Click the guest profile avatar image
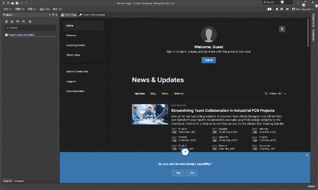 point(209,34)
